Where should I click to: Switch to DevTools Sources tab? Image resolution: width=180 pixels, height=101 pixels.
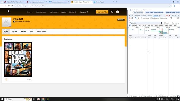tap(149, 16)
